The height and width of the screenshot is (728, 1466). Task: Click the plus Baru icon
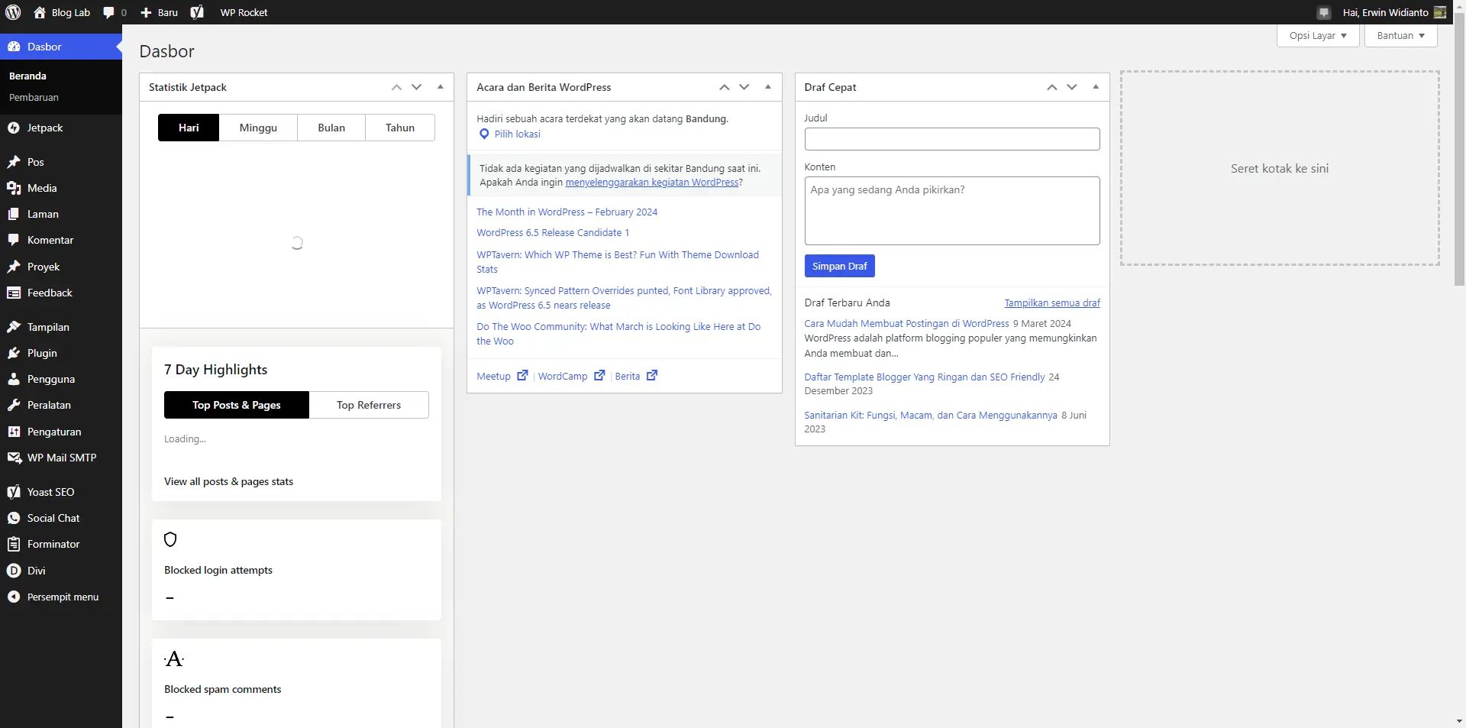146,12
